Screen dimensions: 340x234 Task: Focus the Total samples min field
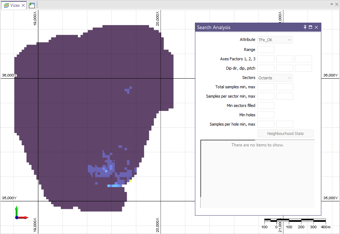(x=266, y=87)
